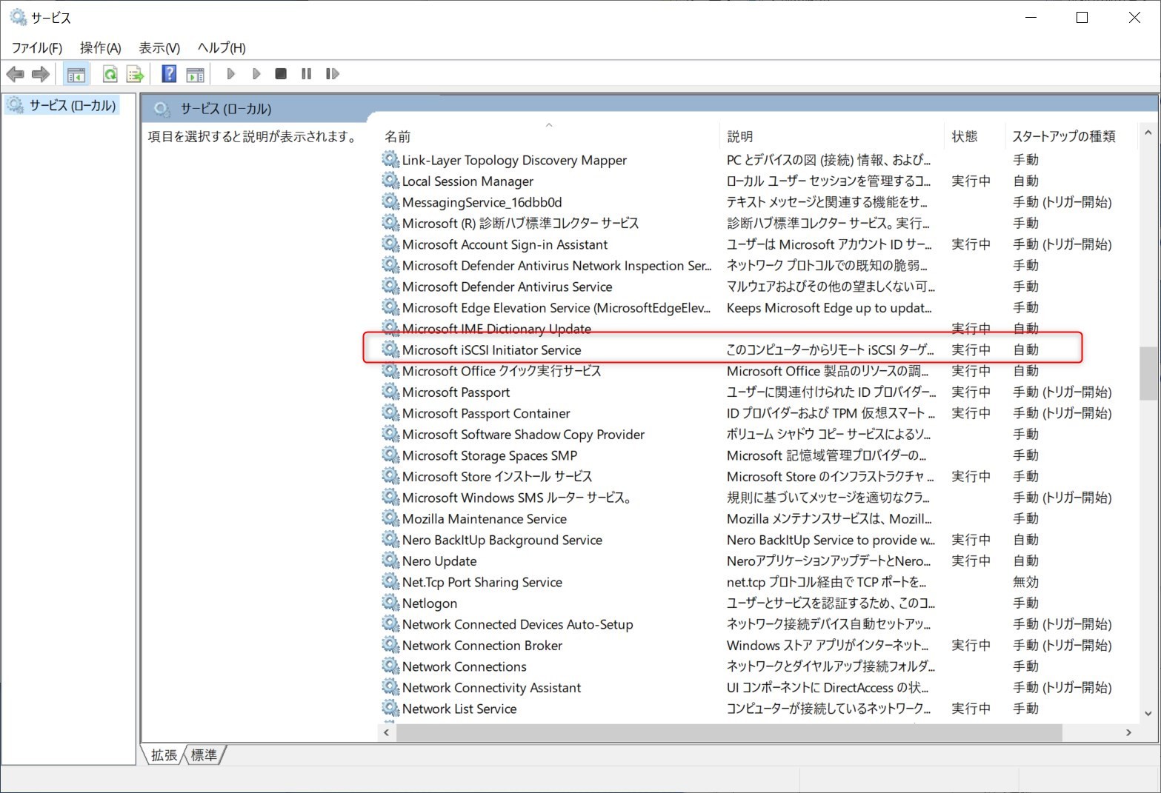Select the Microsoft iSCSI Initiator Service row
1161x793 pixels.
(x=491, y=350)
